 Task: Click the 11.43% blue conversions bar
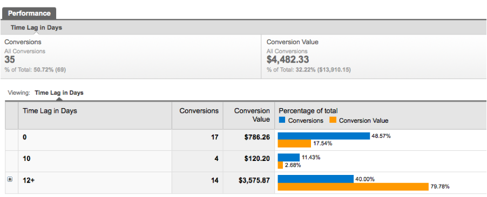click(x=289, y=157)
